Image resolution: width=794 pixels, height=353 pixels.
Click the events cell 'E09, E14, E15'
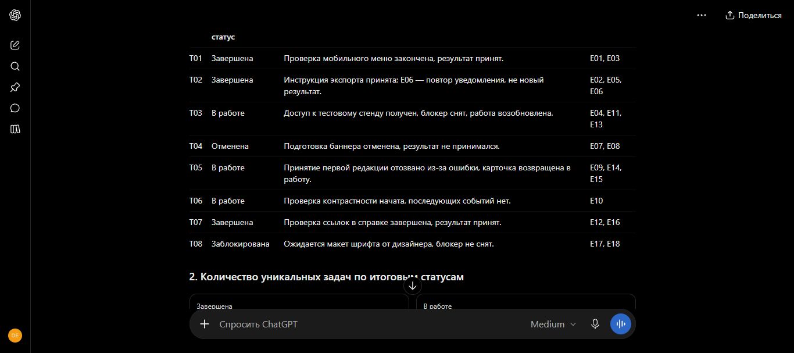[x=606, y=173]
